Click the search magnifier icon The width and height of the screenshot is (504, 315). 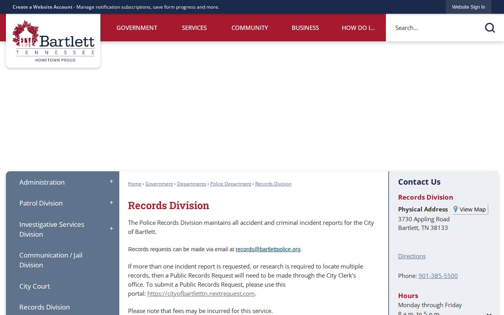pos(490,28)
